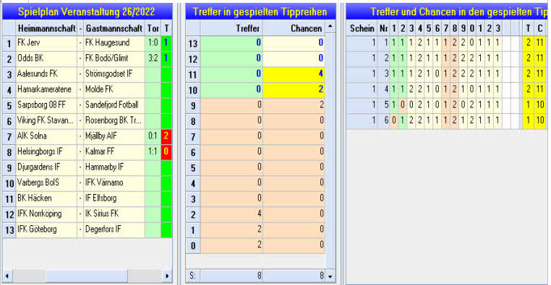Screen dimensions: 551x285
Task: Select Strömsgodset IF cell
Action: point(114,74)
